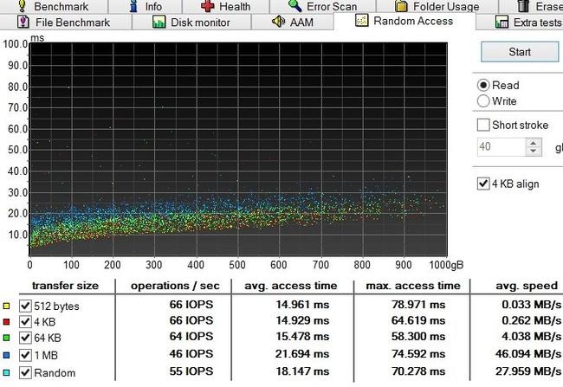
Task: Click the short stroke size input field
Action: [x=502, y=146]
